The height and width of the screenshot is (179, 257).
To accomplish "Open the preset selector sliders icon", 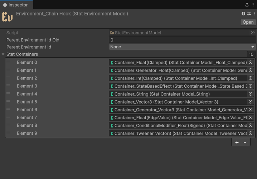I will (x=249, y=14).
